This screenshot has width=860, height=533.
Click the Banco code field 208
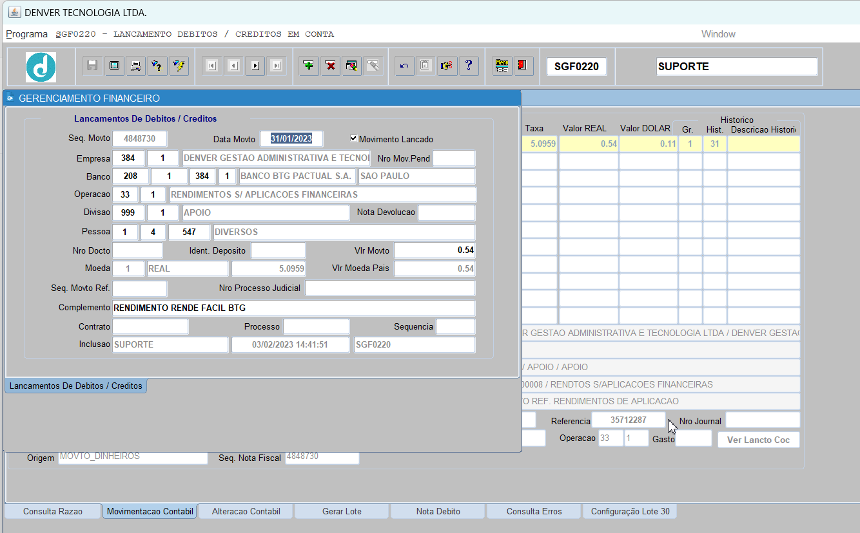pos(130,176)
